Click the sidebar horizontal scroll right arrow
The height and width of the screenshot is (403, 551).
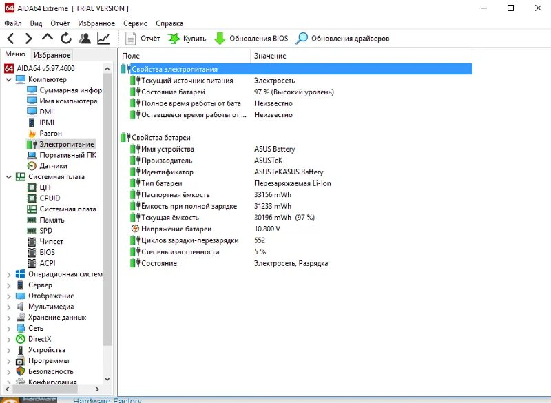point(97,389)
